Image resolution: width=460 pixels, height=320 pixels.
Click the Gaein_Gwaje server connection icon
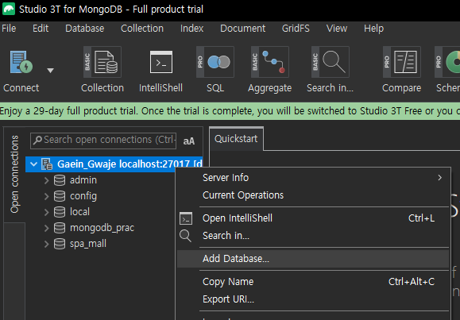(47, 164)
